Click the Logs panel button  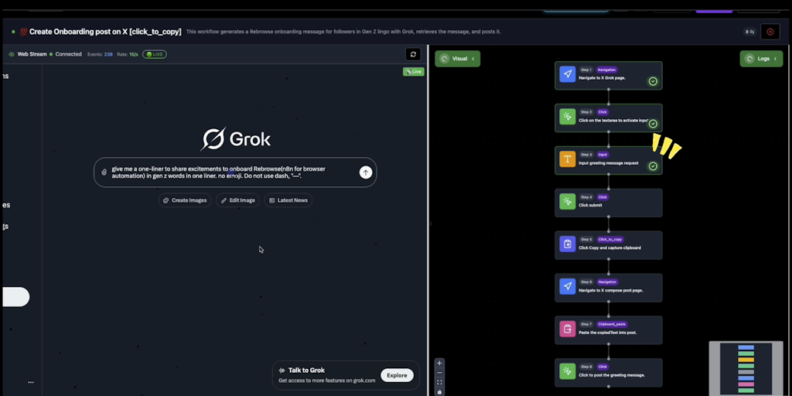[x=761, y=59]
